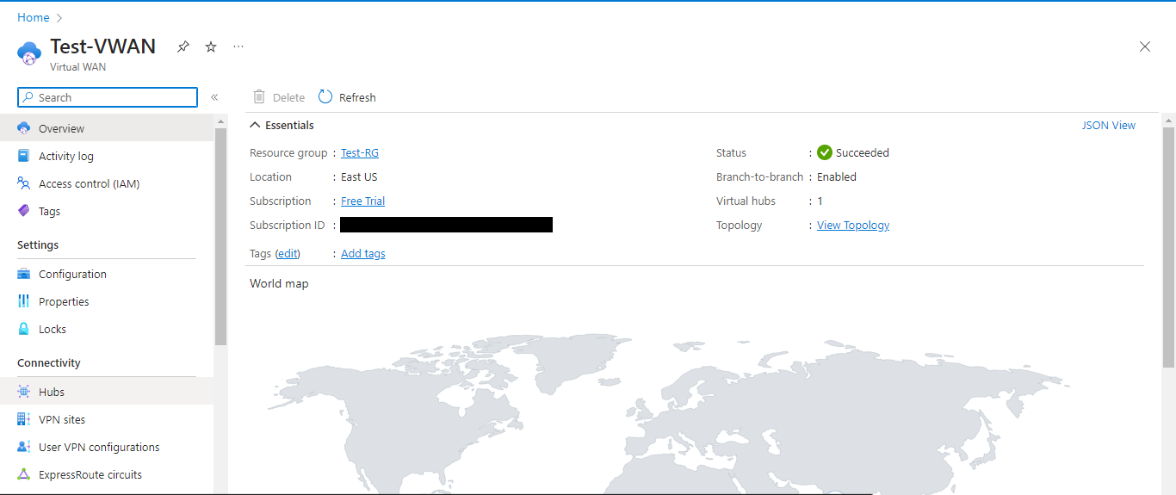
Task: Open VPN sites
Action: click(107, 419)
